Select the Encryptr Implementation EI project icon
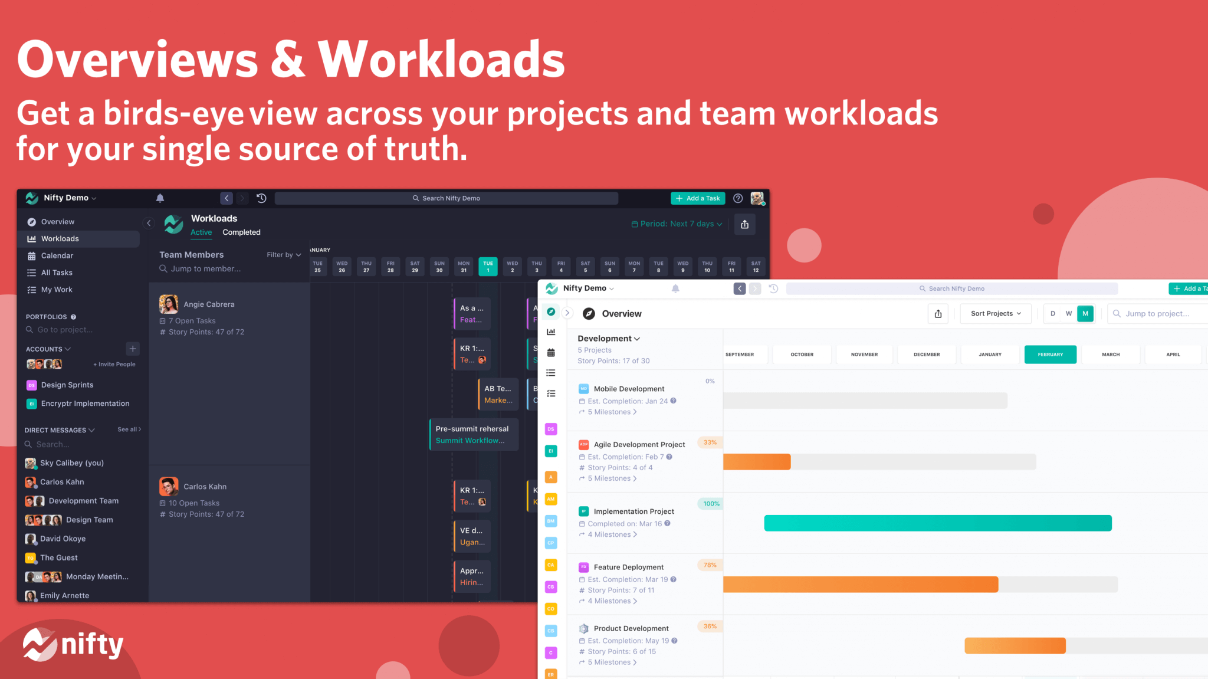 (x=31, y=404)
